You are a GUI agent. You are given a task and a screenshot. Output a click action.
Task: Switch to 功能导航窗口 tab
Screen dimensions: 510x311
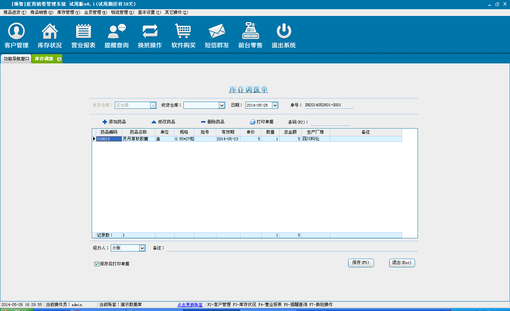tap(16, 59)
